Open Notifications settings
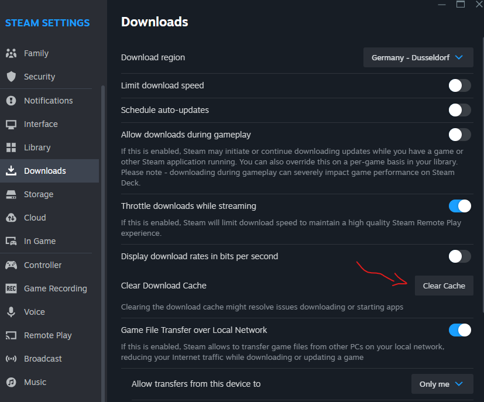Viewport: 484px width, 402px height. coord(49,101)
